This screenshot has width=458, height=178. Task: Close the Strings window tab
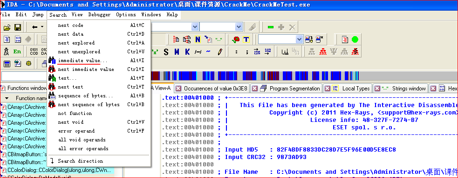[377, 89]
